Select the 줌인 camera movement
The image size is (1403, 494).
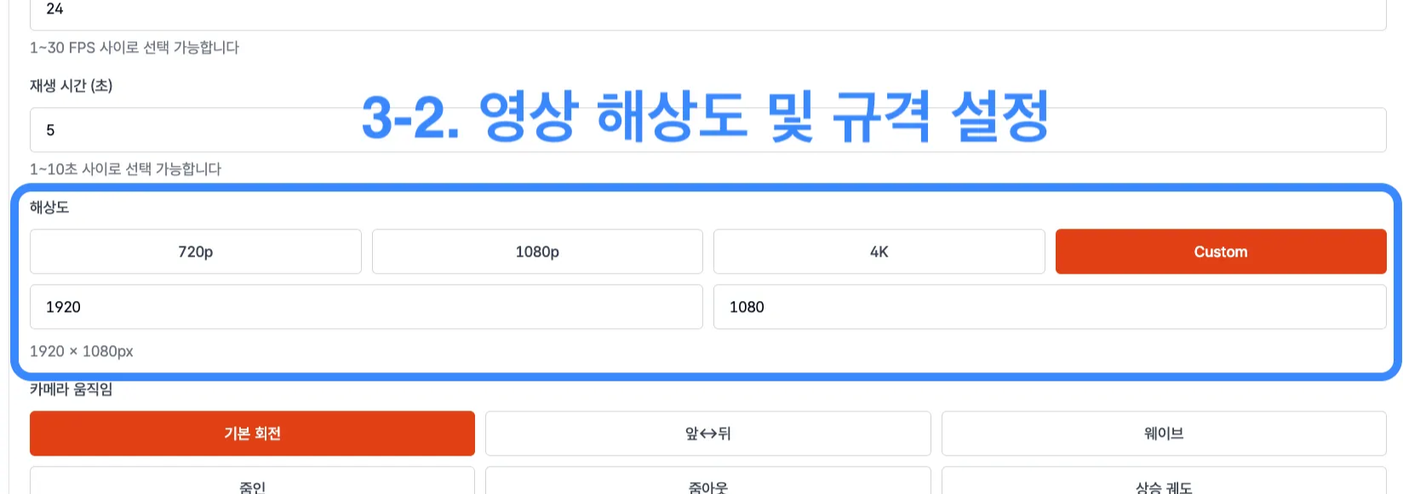click(x=252, y=481)
